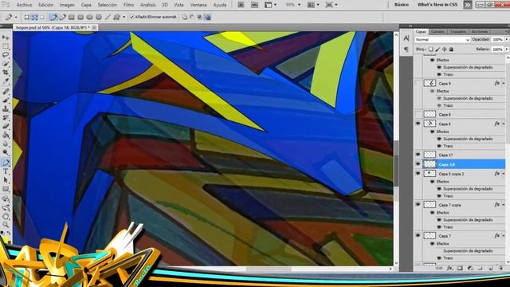Open Relleno slider arrow
510x287 pixels.
(506, 49)
